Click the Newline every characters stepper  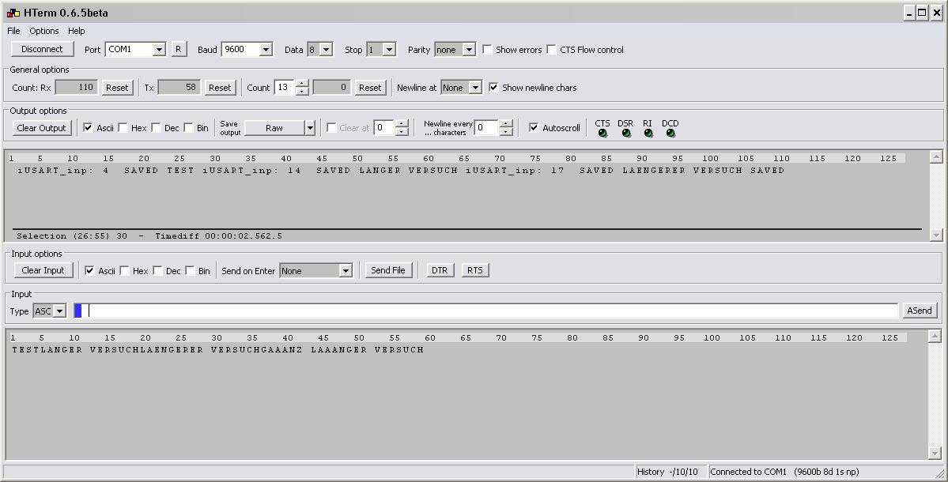click(x=507, y=128)
